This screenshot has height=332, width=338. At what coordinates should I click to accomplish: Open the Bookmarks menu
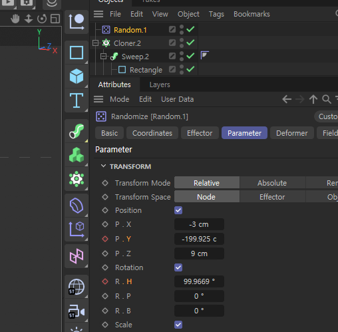tap(252, 14)
